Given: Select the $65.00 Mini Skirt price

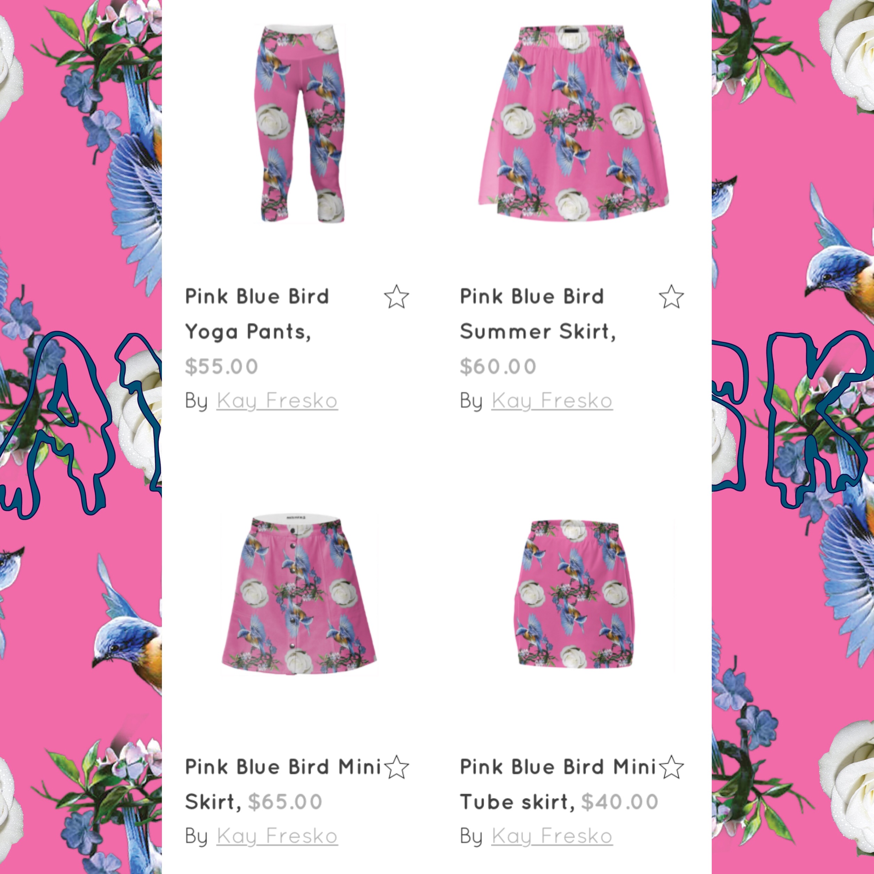Looking at the screenshot, I should [285, 802].
